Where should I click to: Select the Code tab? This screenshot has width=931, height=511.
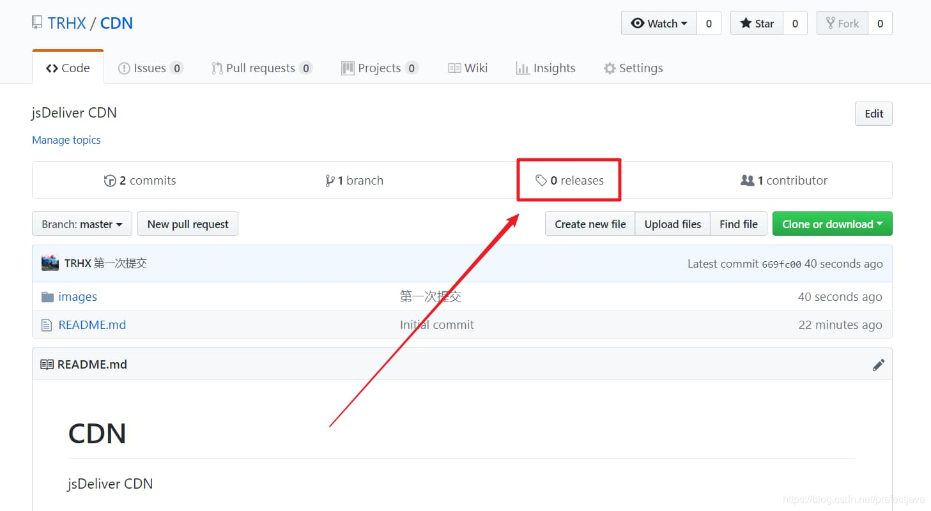(68, 68)
